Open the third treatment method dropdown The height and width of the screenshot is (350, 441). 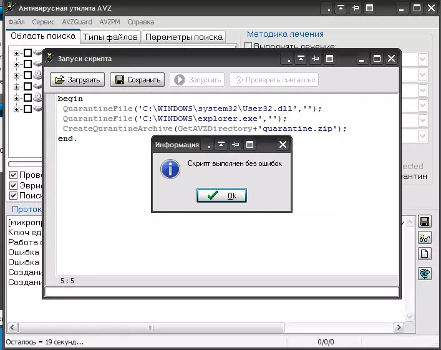pos(422,90)
